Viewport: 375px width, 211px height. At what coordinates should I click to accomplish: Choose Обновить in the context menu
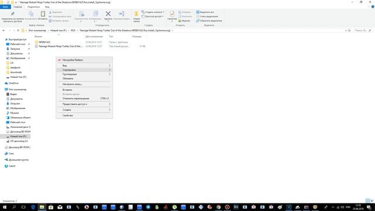[x=84, y=79]
